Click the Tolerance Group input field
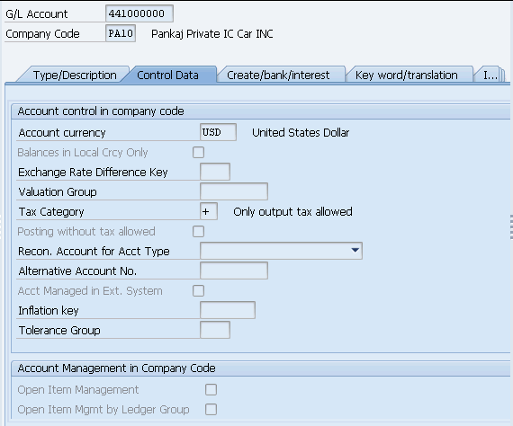This screenshot has height=426, width=513. pyautogui.click(x=215, y=330)
